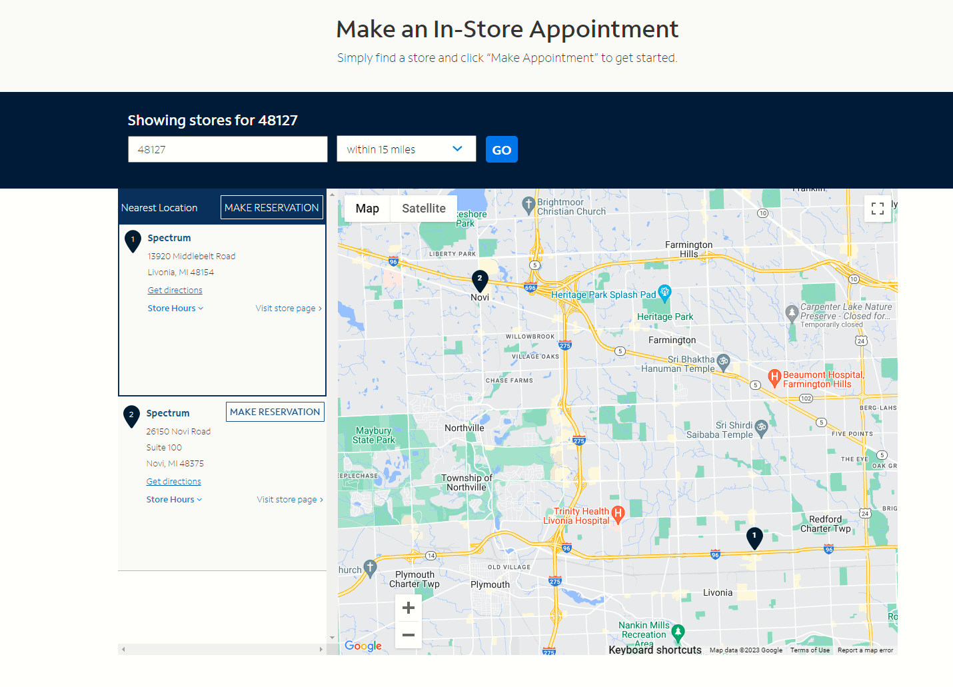Focus the ZIP code field showing 48127
953x687 pixels.
point(228,149)
